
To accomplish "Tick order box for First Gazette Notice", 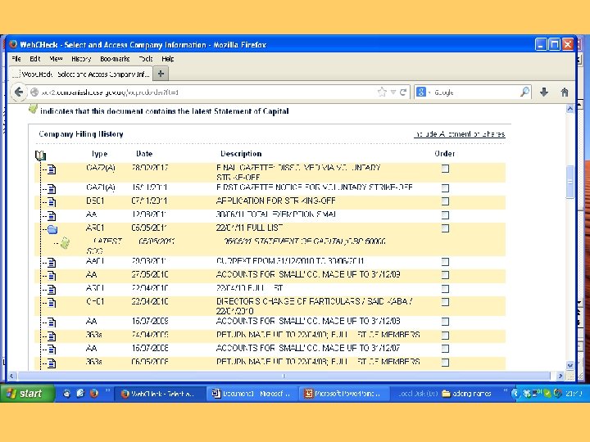I will 445,187.
